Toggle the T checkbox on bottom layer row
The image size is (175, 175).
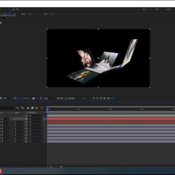click(x=11, y=141)
